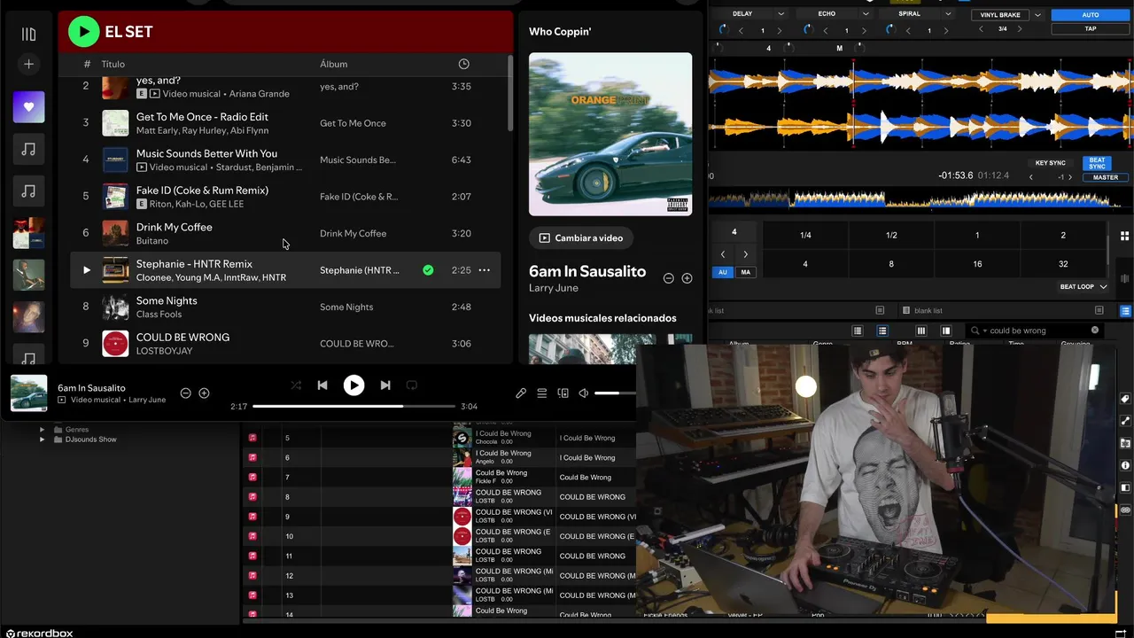This screenshot has height=638, width=1134.
Task: Open the ECHO effect dropdown
Action: coord(865,14)
